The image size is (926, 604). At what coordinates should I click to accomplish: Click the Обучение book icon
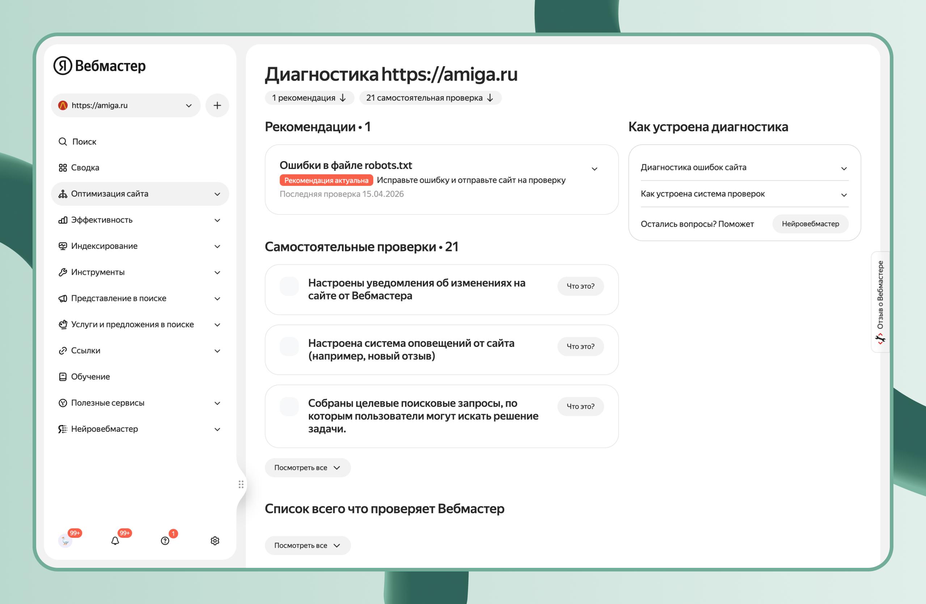point(63,377)
